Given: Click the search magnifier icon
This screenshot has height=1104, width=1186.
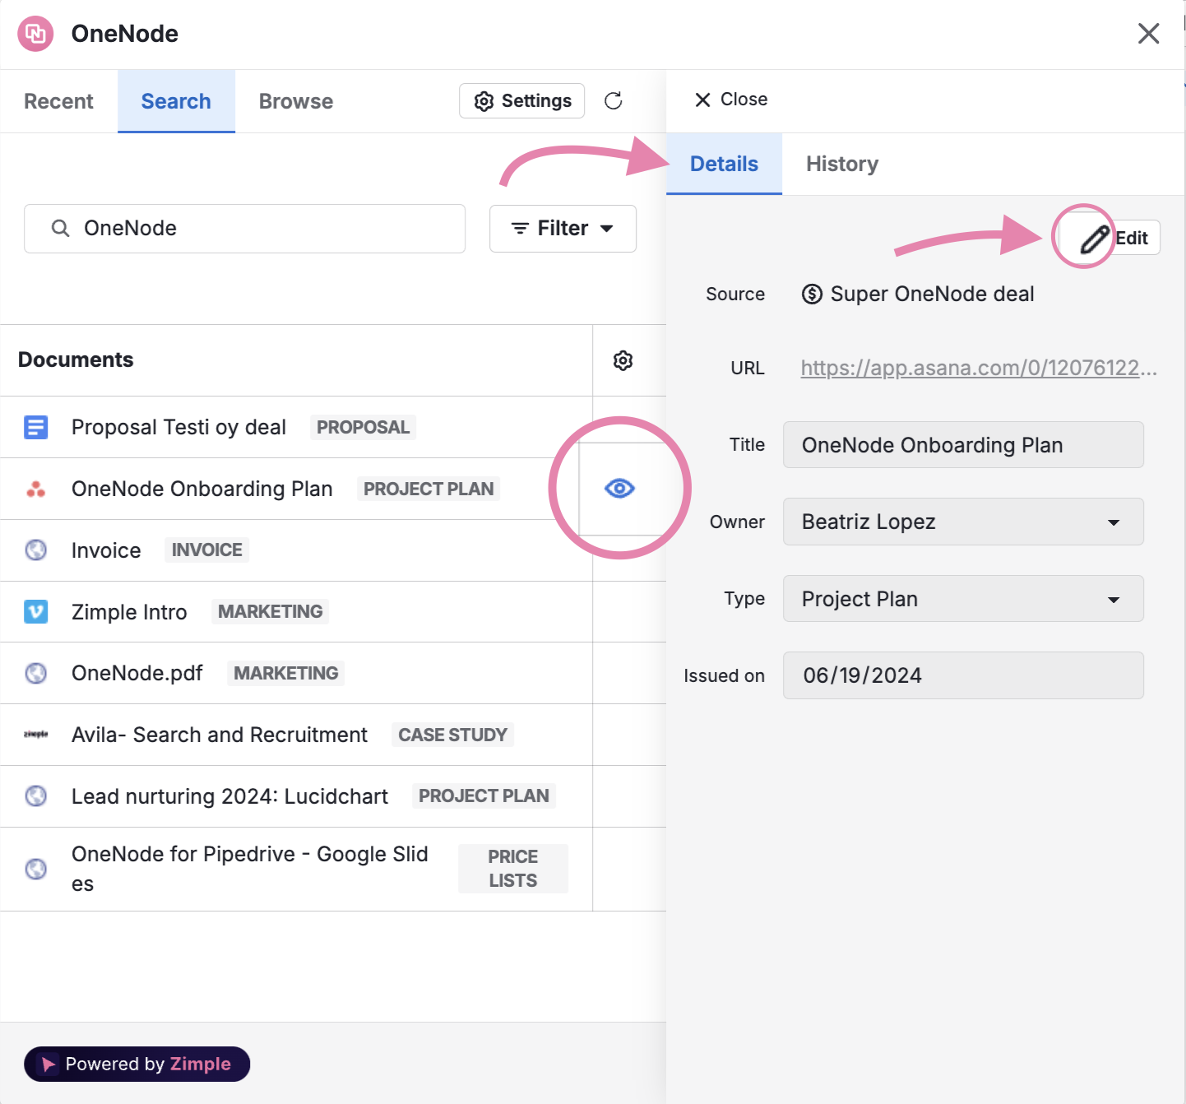Looking at the screenshot, I should (x=60, y=228).
